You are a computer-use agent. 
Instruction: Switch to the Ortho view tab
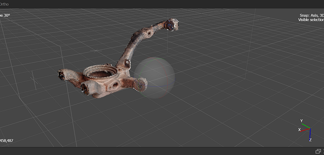coord(4,4)
